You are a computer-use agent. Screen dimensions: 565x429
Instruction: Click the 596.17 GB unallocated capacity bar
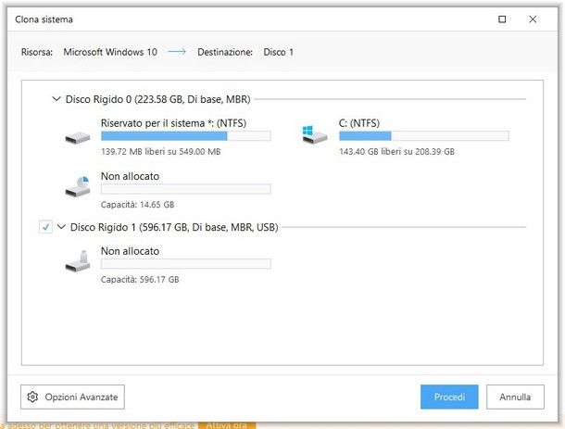[186, 264]
